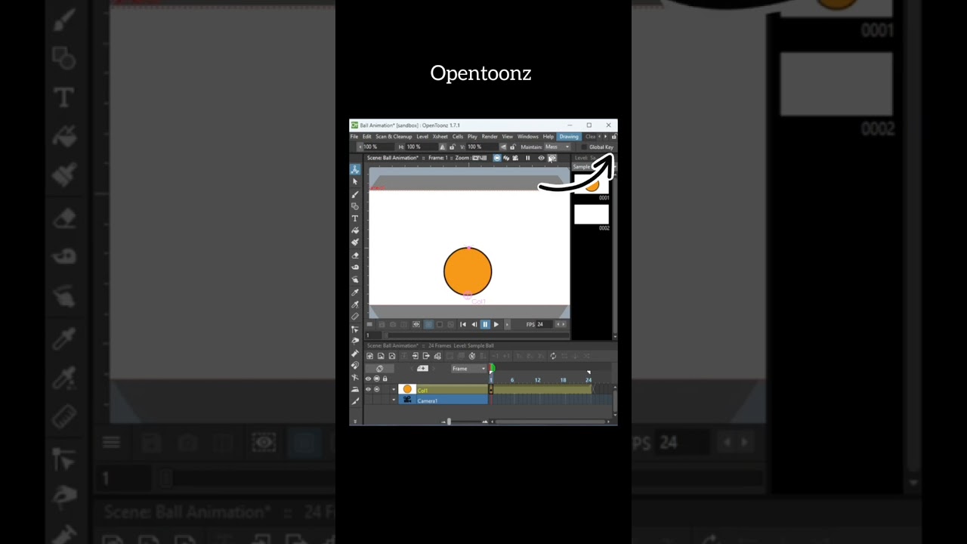Click the New Memo icon in timeline header
Image resolution: width=967 pixels, height=544 pixels.
pyautogui.click(x=422, y=369)
